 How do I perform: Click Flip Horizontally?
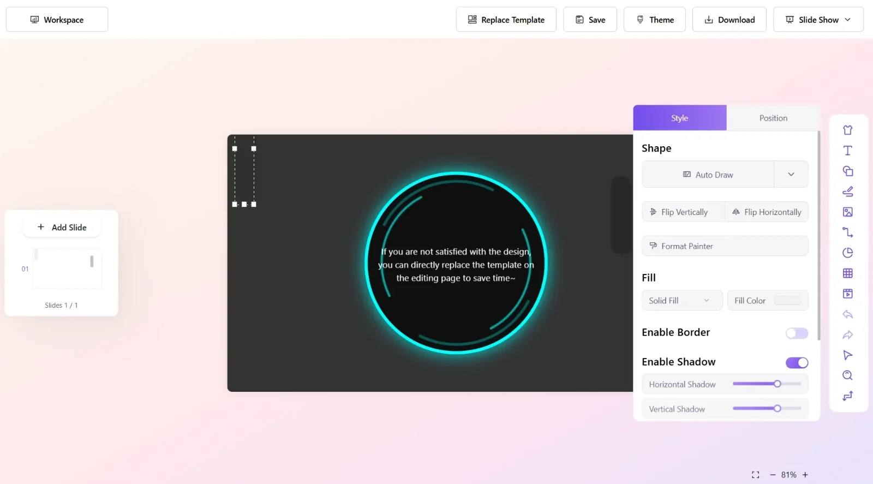(767, 212)
